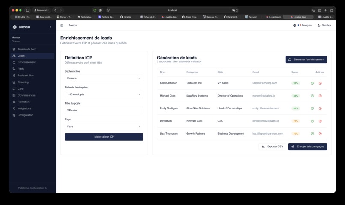Show the Safari tab overview

click(x=331, y=10)
